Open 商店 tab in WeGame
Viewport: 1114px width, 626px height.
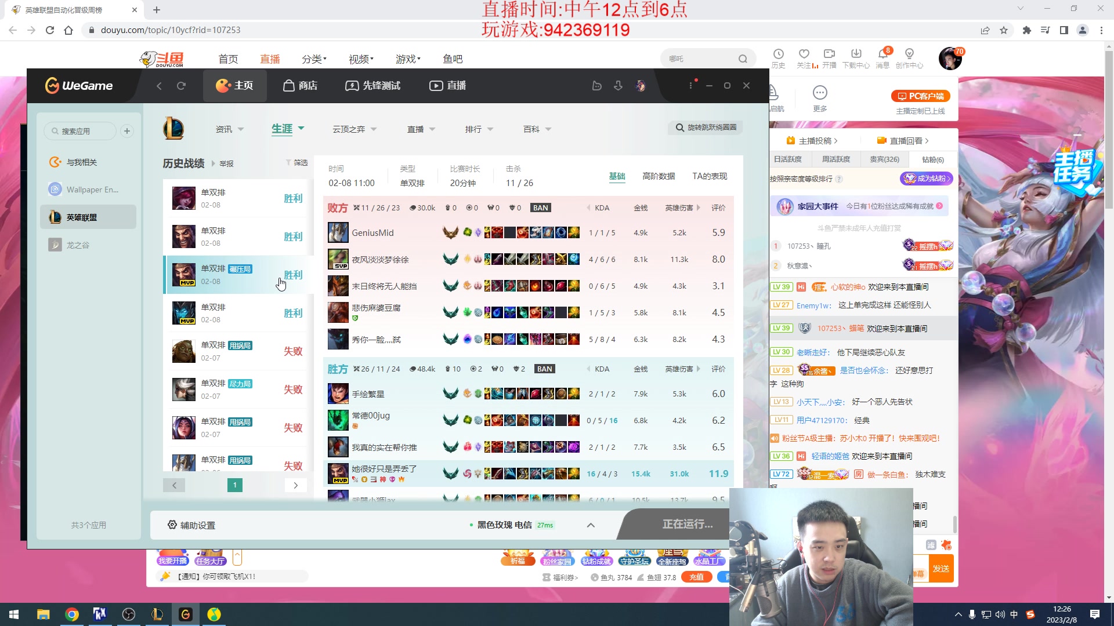(x=300, y=86)
